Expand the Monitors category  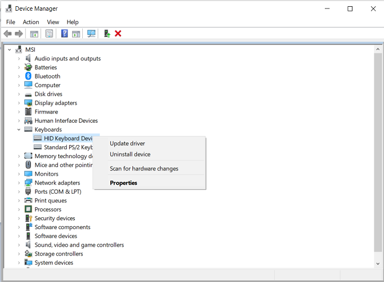pos(19,174)
